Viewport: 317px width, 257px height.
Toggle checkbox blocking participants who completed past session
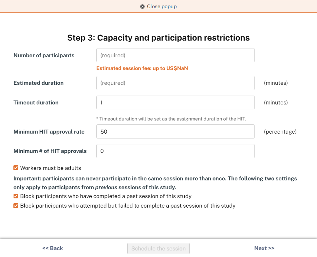(16, 196)
